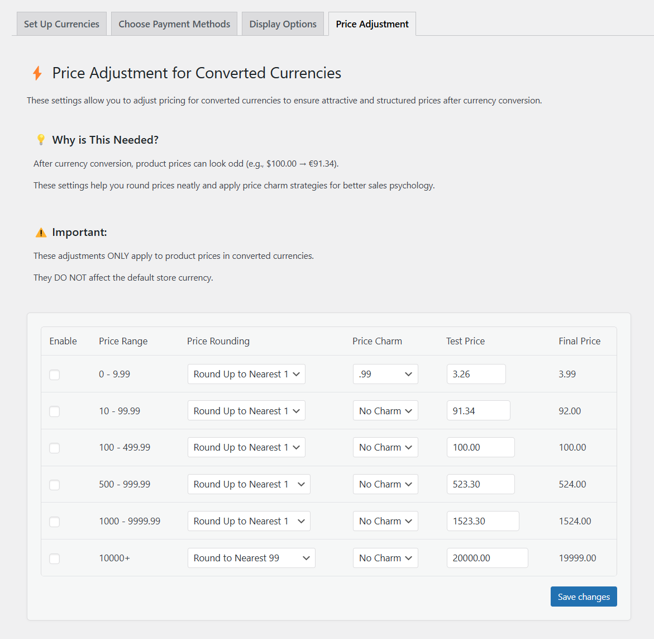
Task: Switch to the Choose Payment Methods tab
Action: [x=174, y=23]
